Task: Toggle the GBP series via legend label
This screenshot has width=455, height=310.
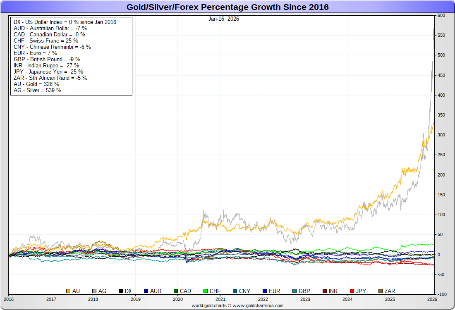Action: 304,291
